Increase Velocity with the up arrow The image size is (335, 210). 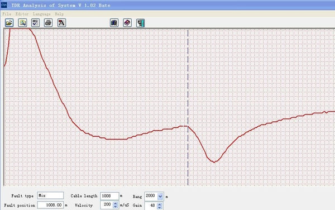(x=116, y=203)
